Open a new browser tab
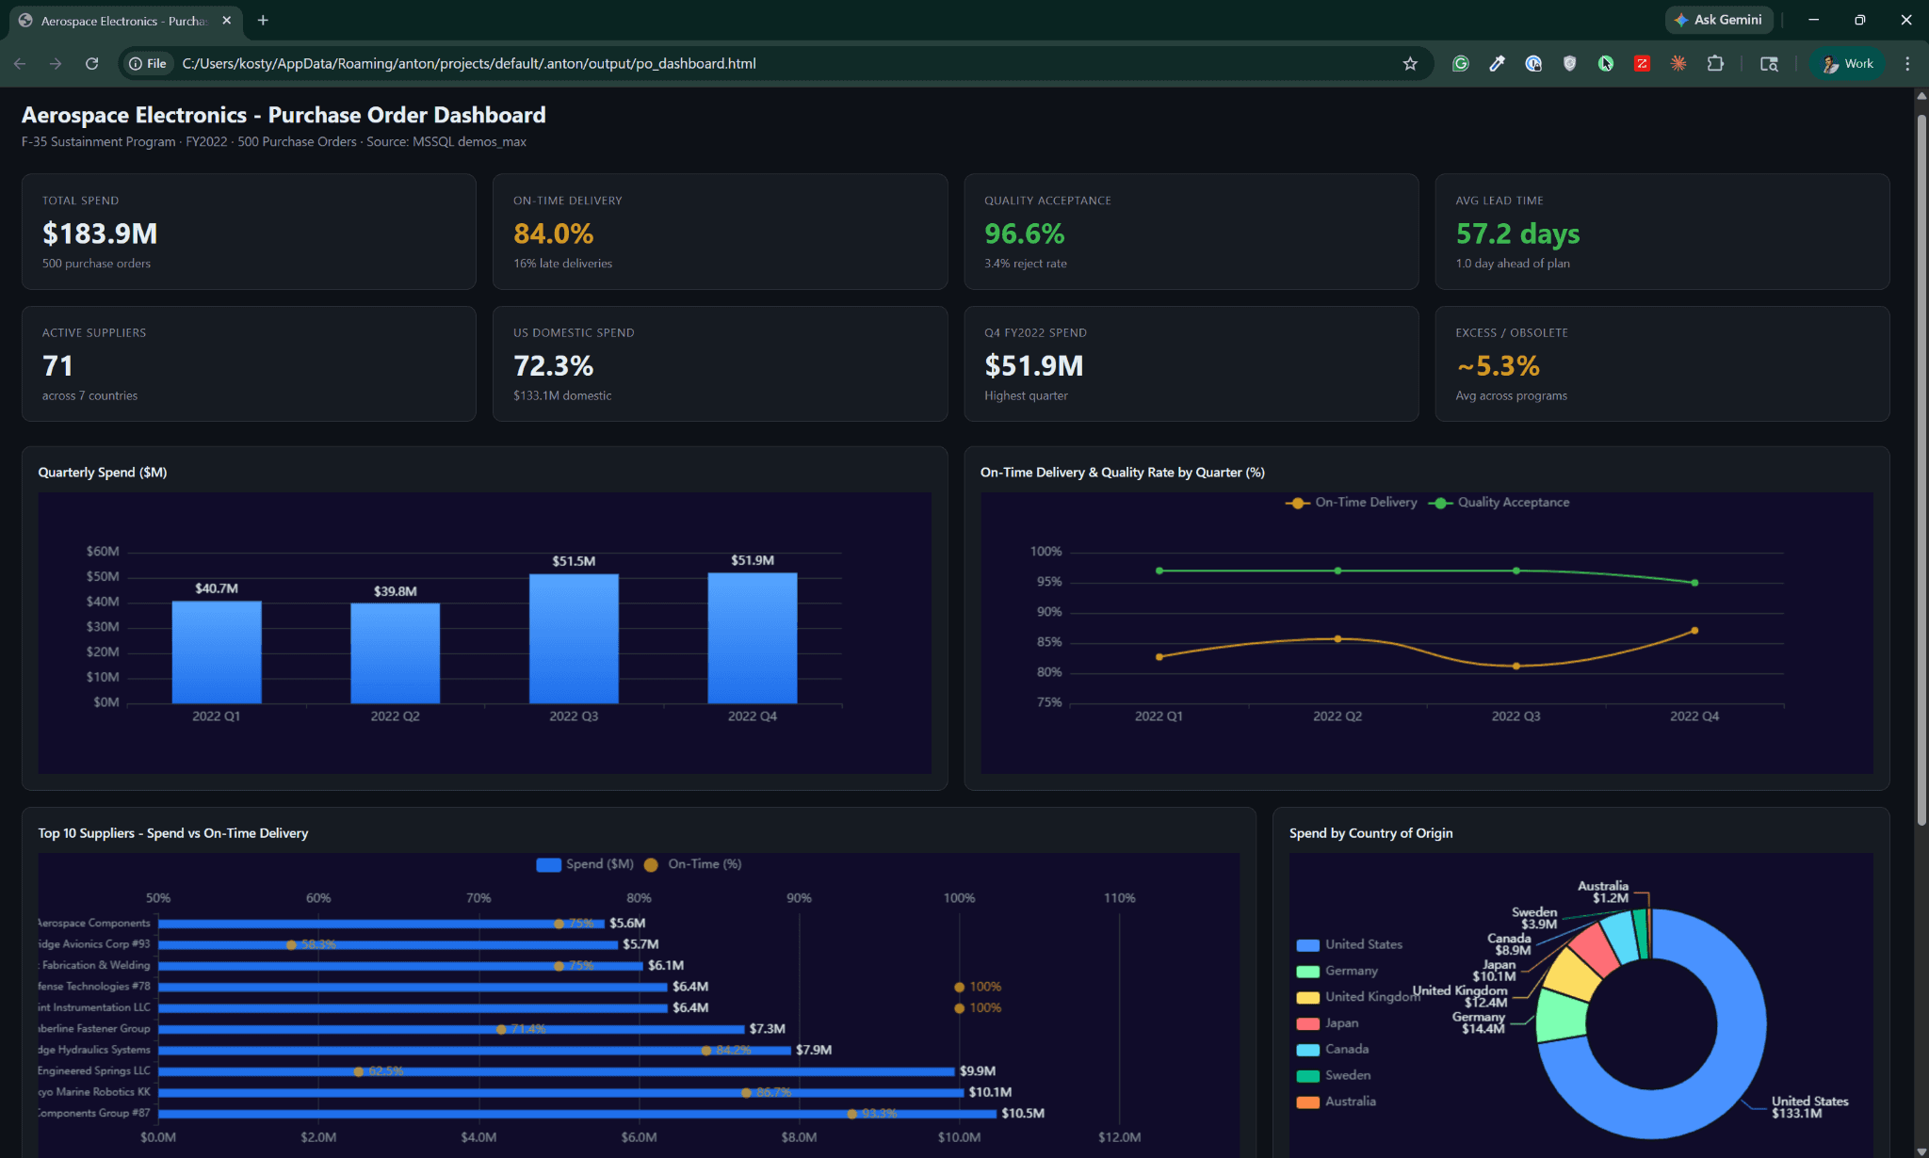Image resolution: width=1929 pixels, height=1158 pixels. coord(263,20)
